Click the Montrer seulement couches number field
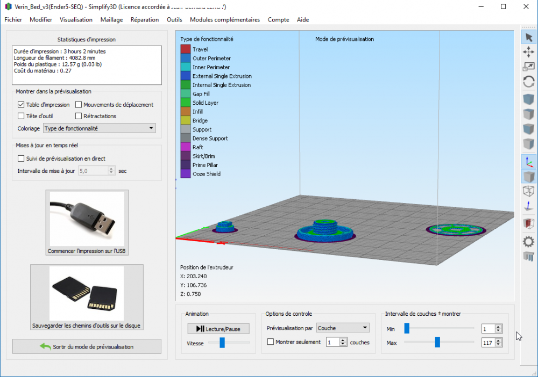538x377 pixels. (x=333, y=342)
